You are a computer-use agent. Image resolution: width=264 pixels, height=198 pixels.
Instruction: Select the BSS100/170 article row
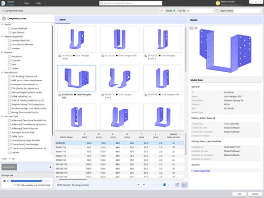pyautogui.click(x=120, y=173)
